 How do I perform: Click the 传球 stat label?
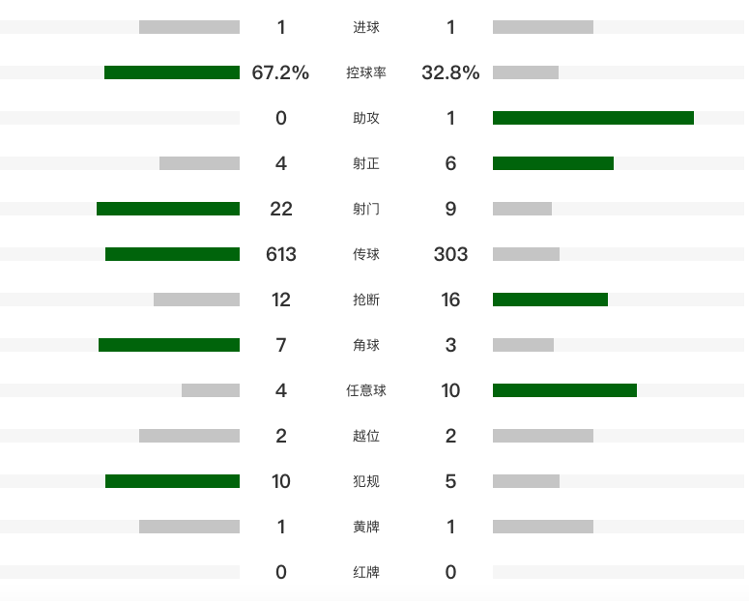point(366,254)
